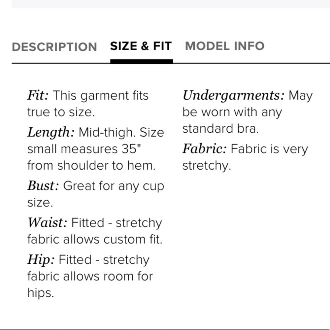Click 'fabric allows room for' text
The image size is (330, 330).
click(x=90, y=276)
